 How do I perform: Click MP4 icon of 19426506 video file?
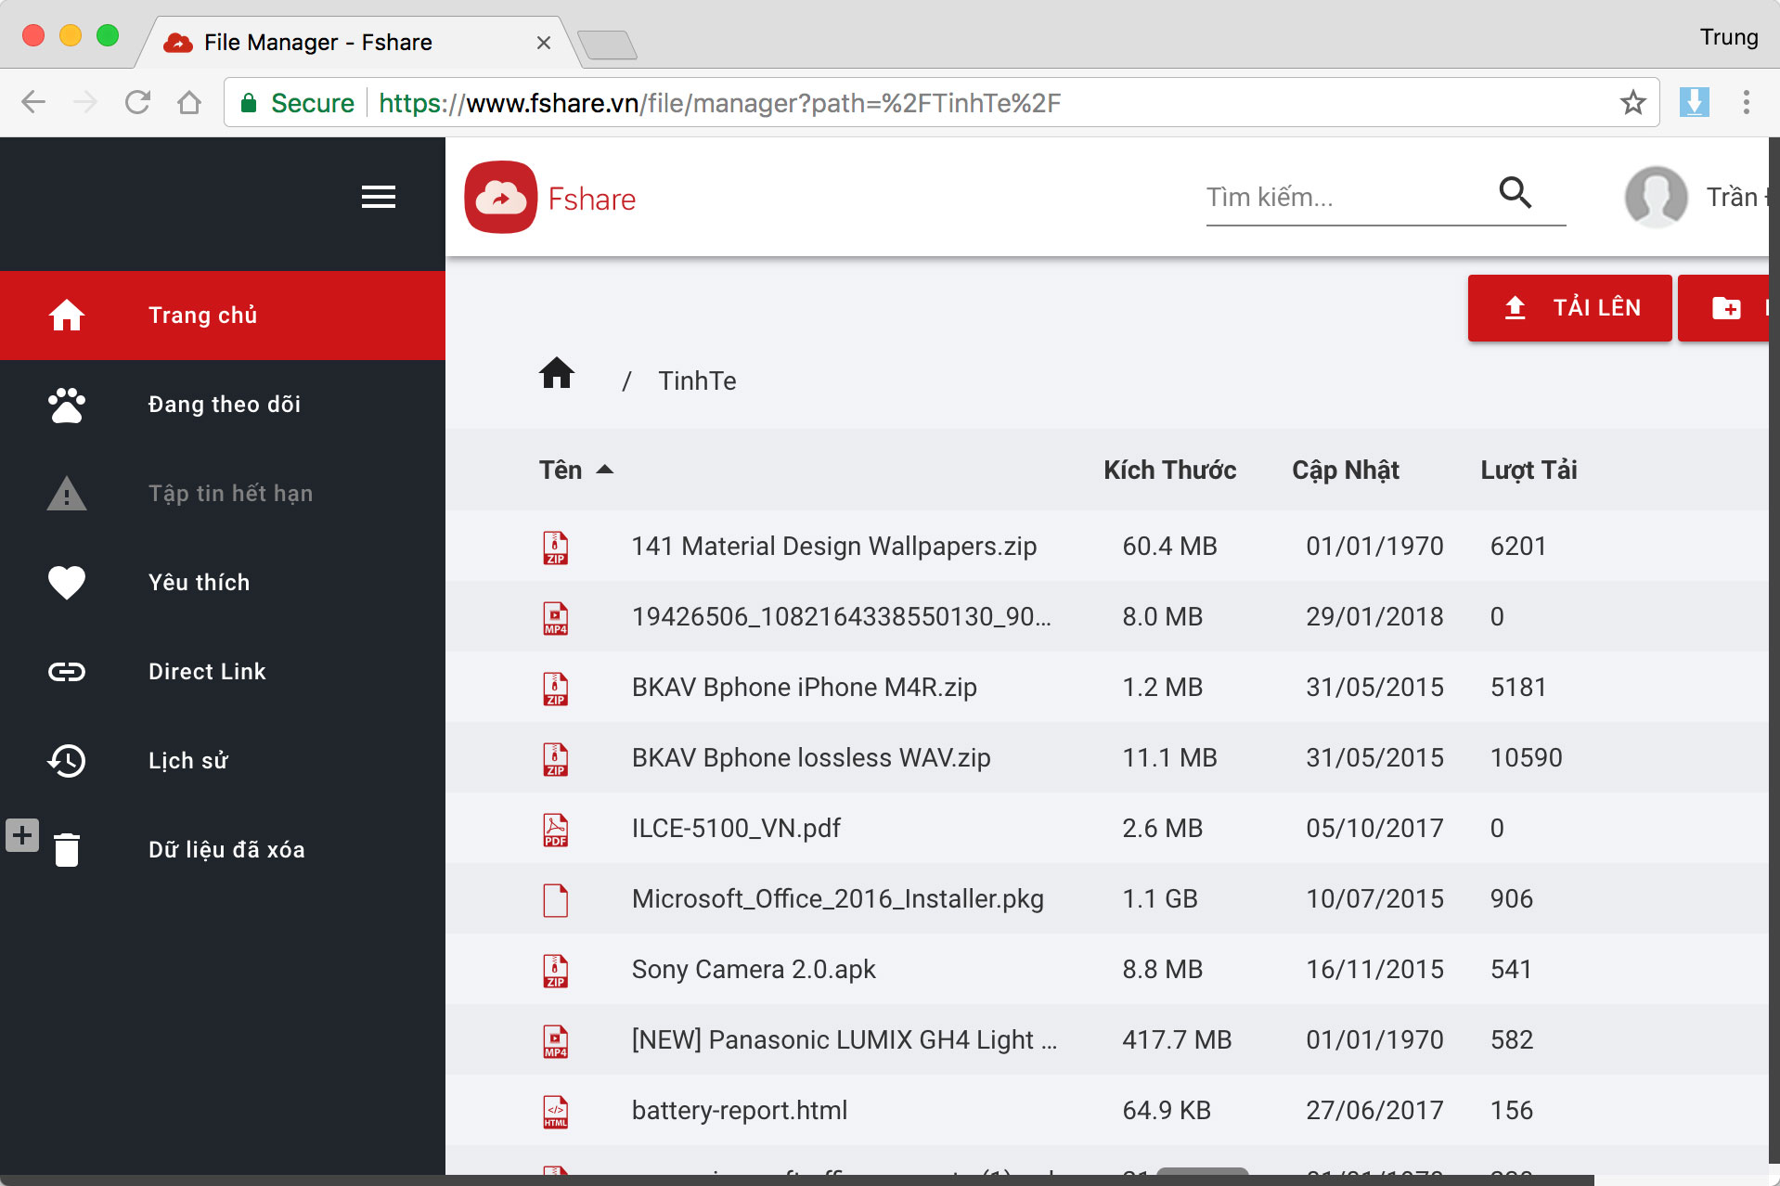[556, 618]
